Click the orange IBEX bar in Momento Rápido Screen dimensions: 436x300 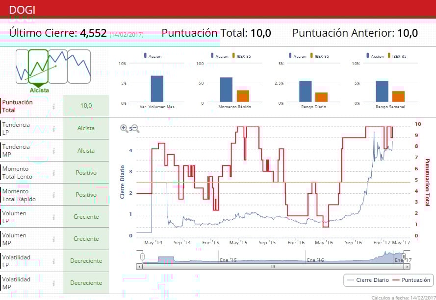[243, 96]
